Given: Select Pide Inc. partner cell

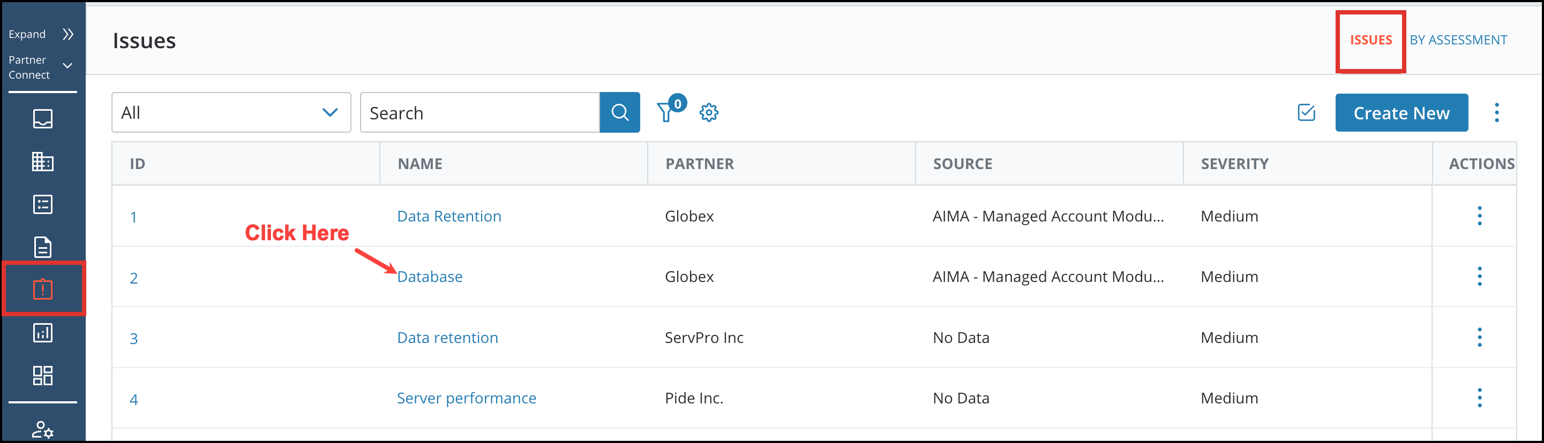Looking at the screenshot, I should [x=693, y=398].
